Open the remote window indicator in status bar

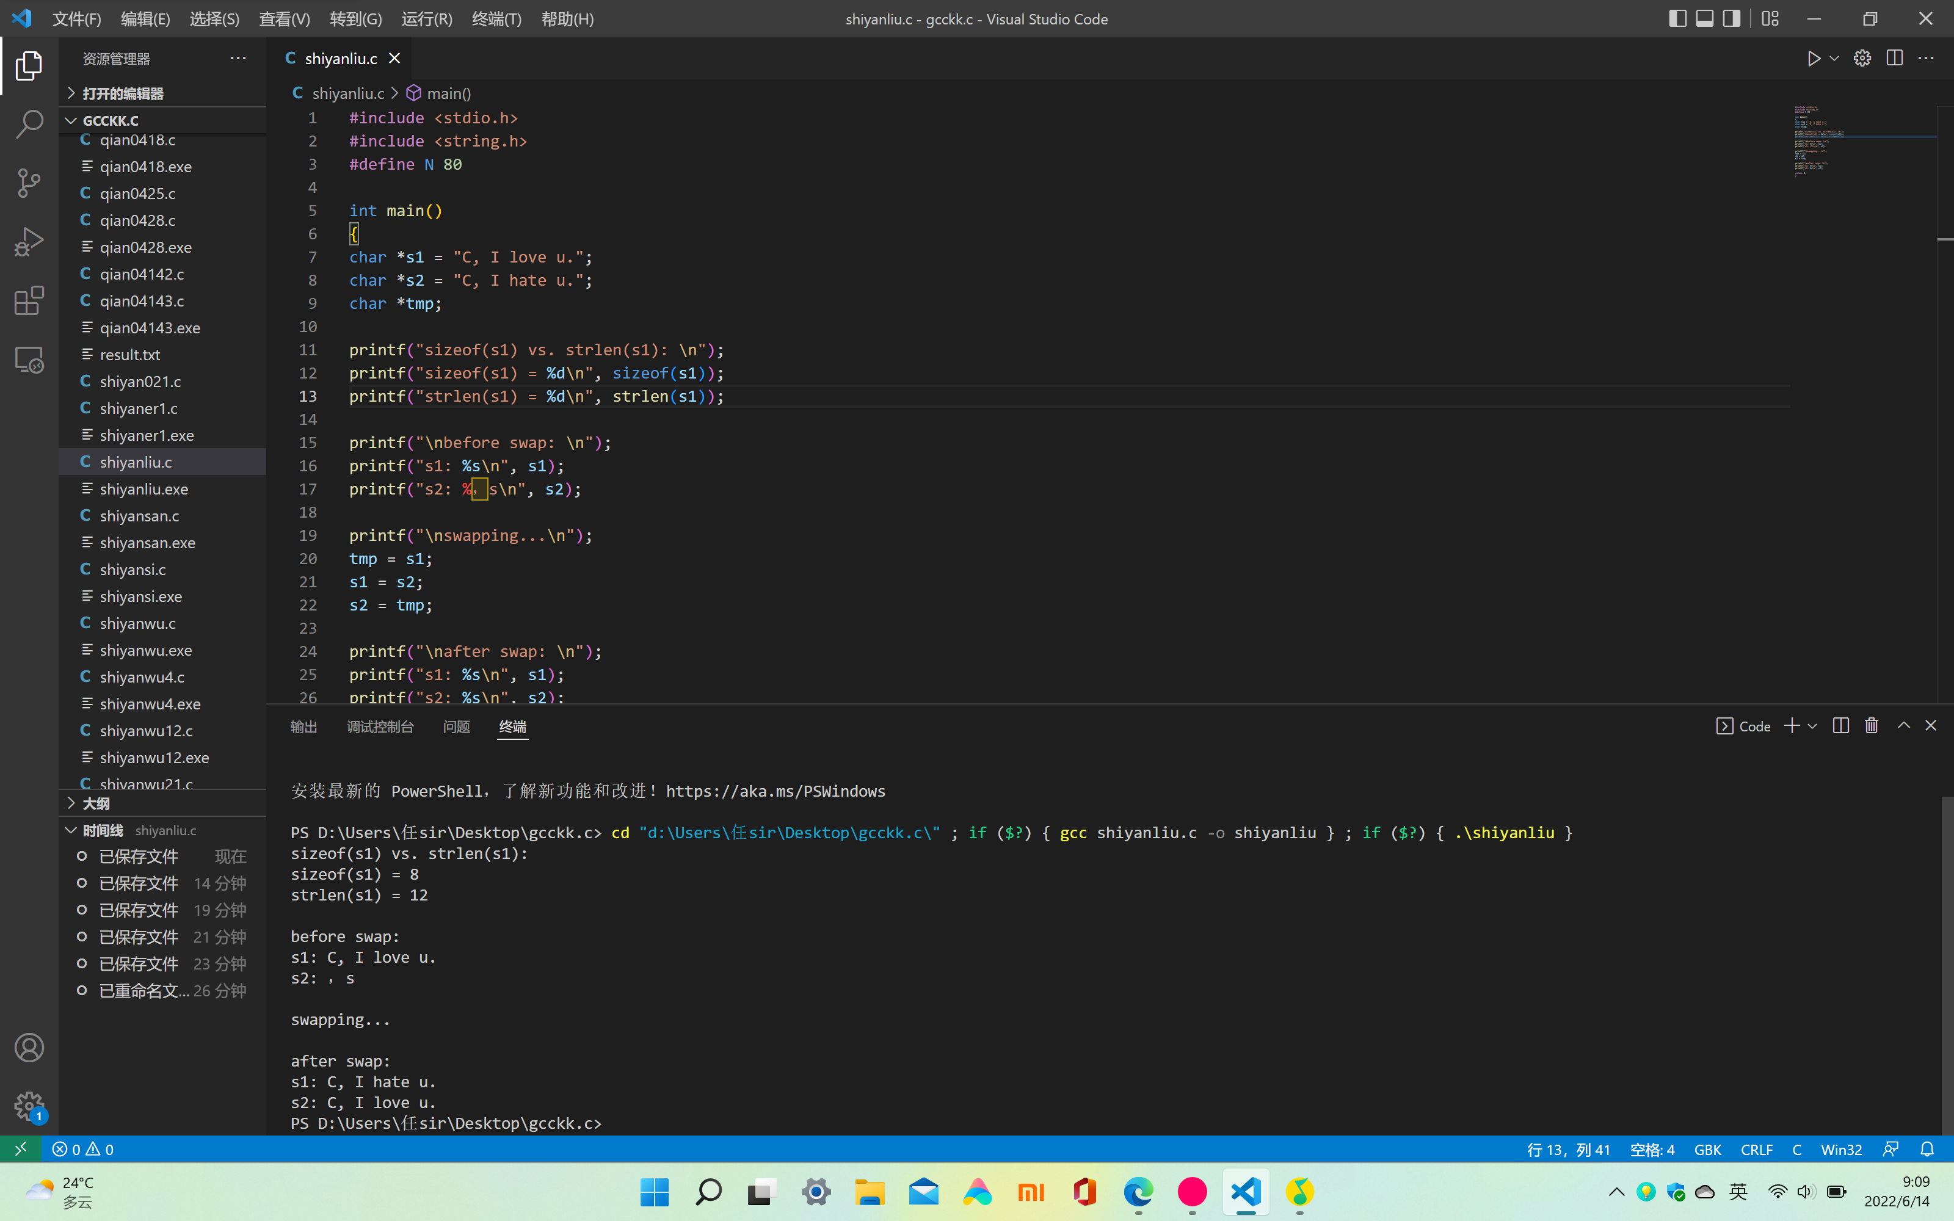(21, 1148)
